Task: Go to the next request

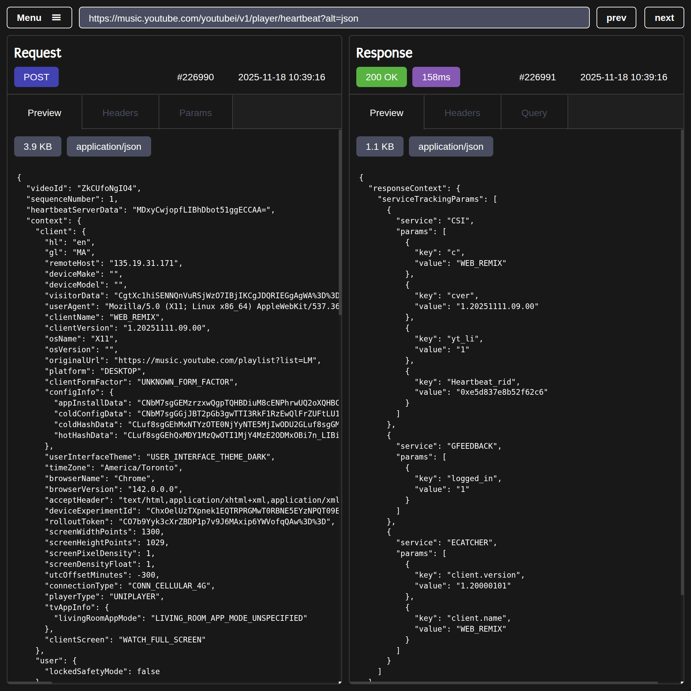Action: click(664, 18)
